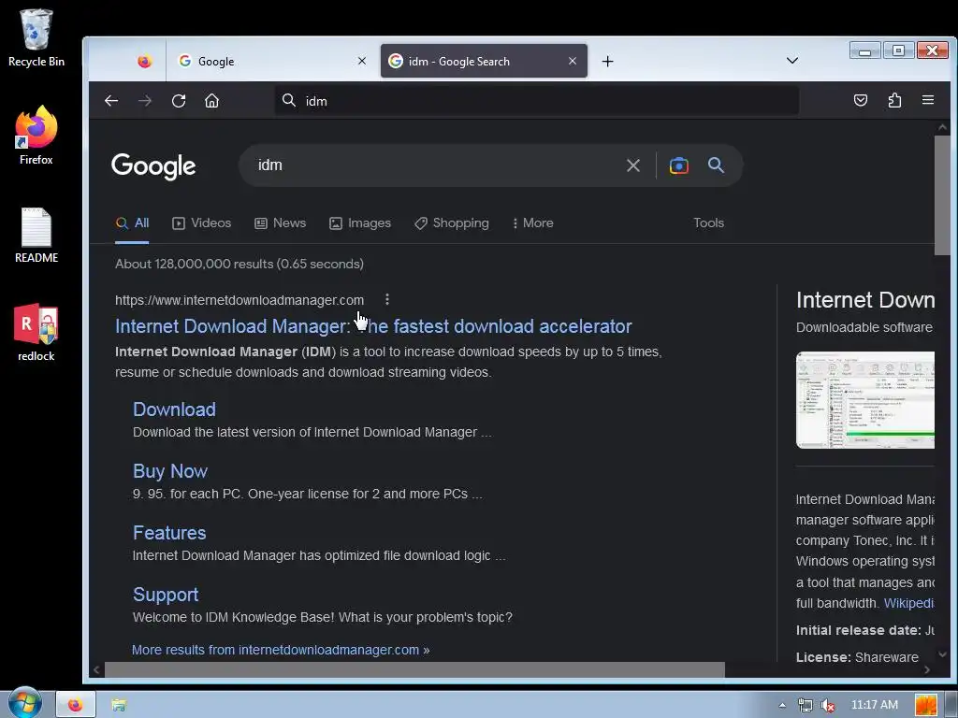Switch to Shopping results

[452, 223]
